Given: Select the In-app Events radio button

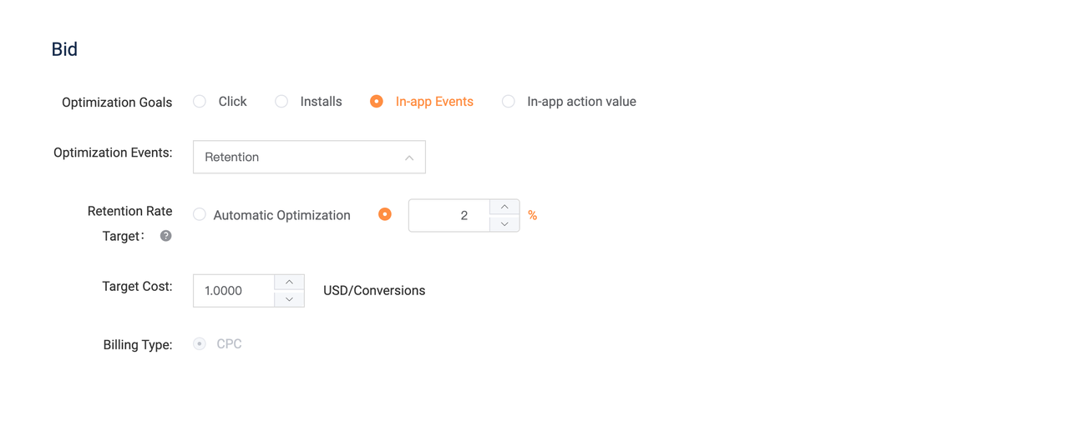Looking at the screenshot, I should pos(377,102).
